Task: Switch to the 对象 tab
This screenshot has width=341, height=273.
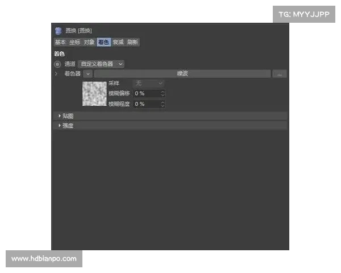Action: 89,42
